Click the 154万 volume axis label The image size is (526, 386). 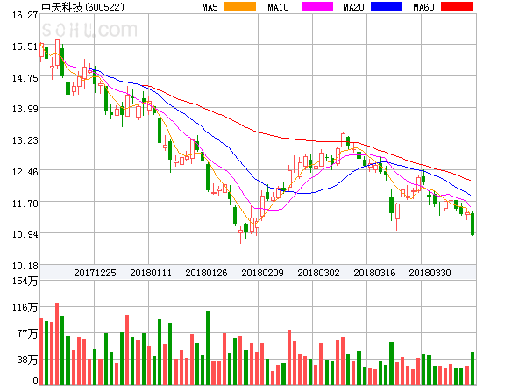point(25,281)
